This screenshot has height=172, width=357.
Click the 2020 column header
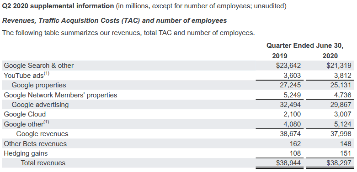(x=330, y=56)
